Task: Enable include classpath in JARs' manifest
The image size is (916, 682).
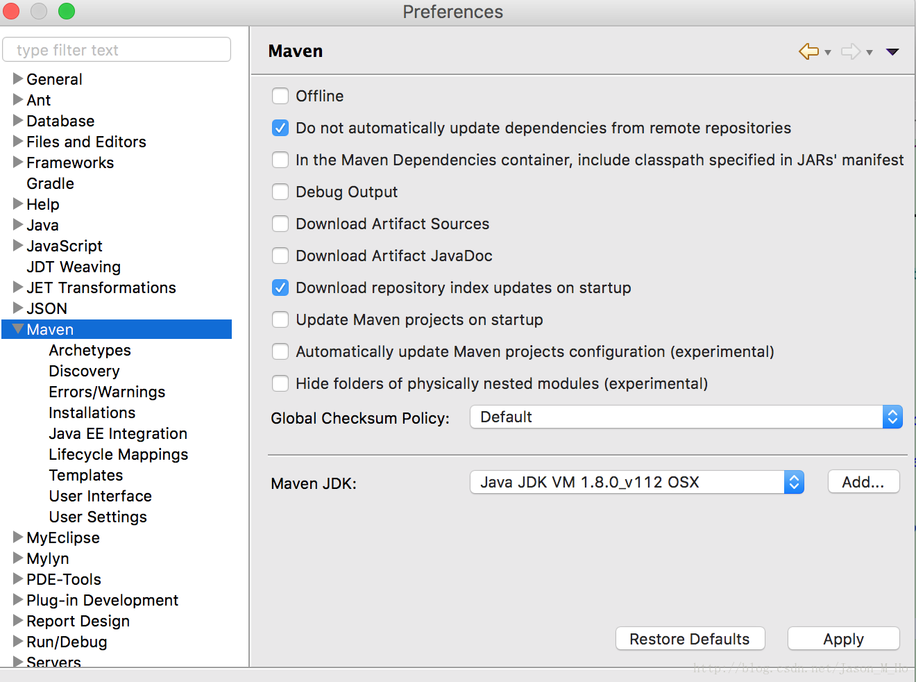Action: tap(280, 160)
